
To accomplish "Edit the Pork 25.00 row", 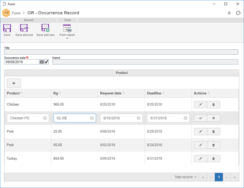I will pos(200,132).
